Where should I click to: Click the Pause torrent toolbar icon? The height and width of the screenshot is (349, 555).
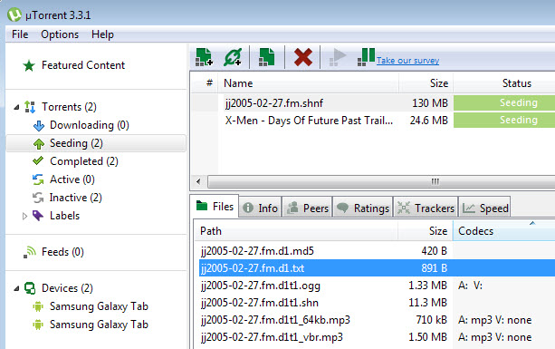[x=366, y=57]
